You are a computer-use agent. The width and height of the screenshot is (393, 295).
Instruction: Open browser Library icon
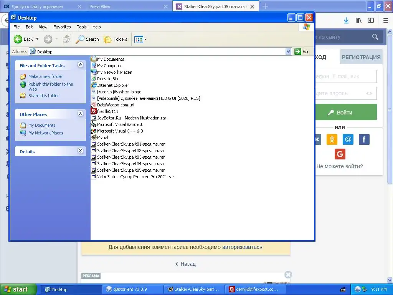(x=358, y=20)
